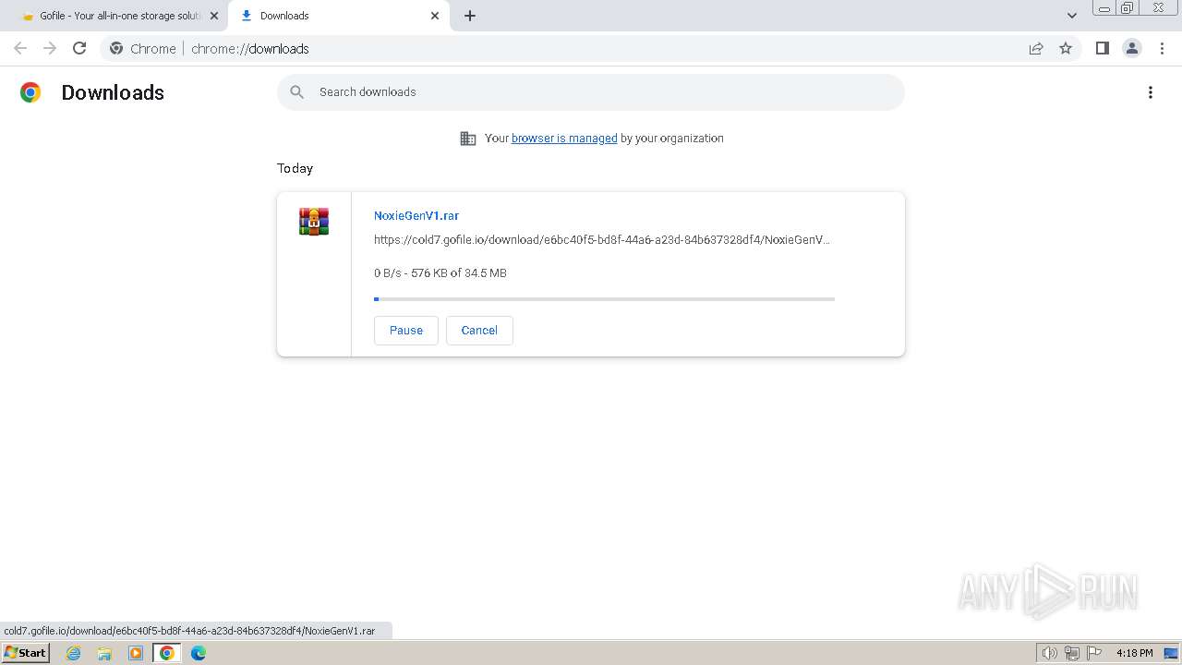1182x665 pixels.
Task: Go back using the browser back arrow
Action: (x=20, y=48)
